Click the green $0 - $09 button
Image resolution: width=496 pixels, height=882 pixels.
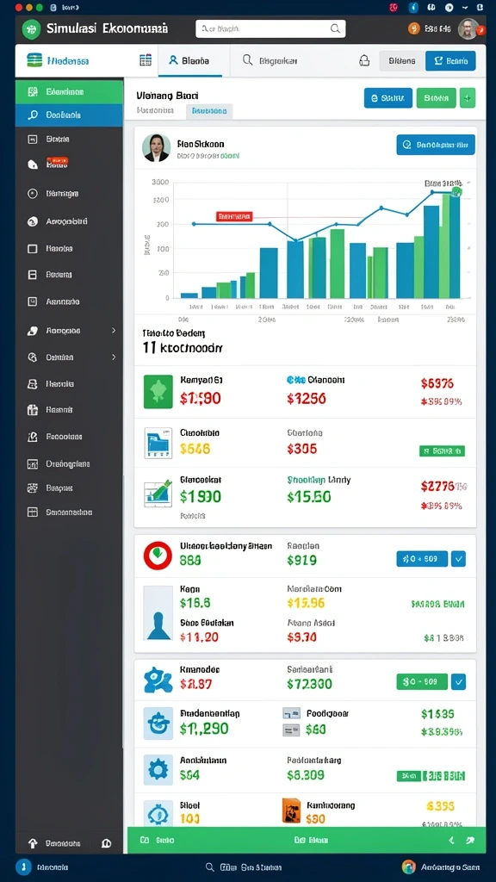422,682
